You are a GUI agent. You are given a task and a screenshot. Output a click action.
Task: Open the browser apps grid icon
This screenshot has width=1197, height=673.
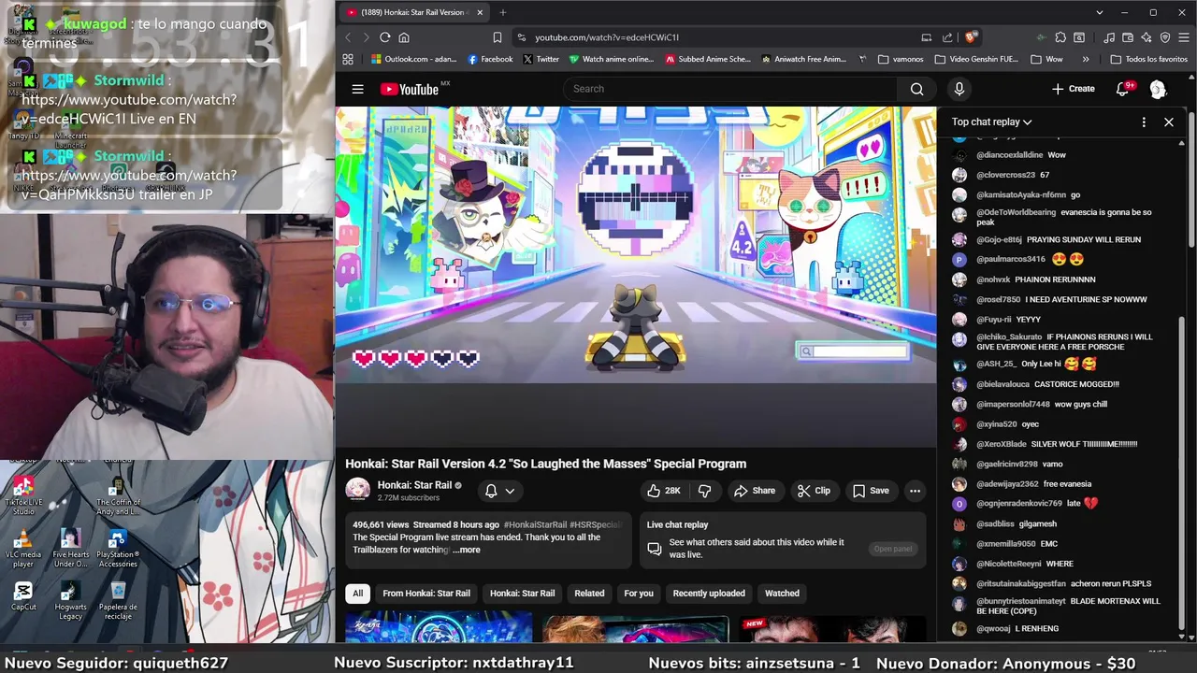[348, 59]
